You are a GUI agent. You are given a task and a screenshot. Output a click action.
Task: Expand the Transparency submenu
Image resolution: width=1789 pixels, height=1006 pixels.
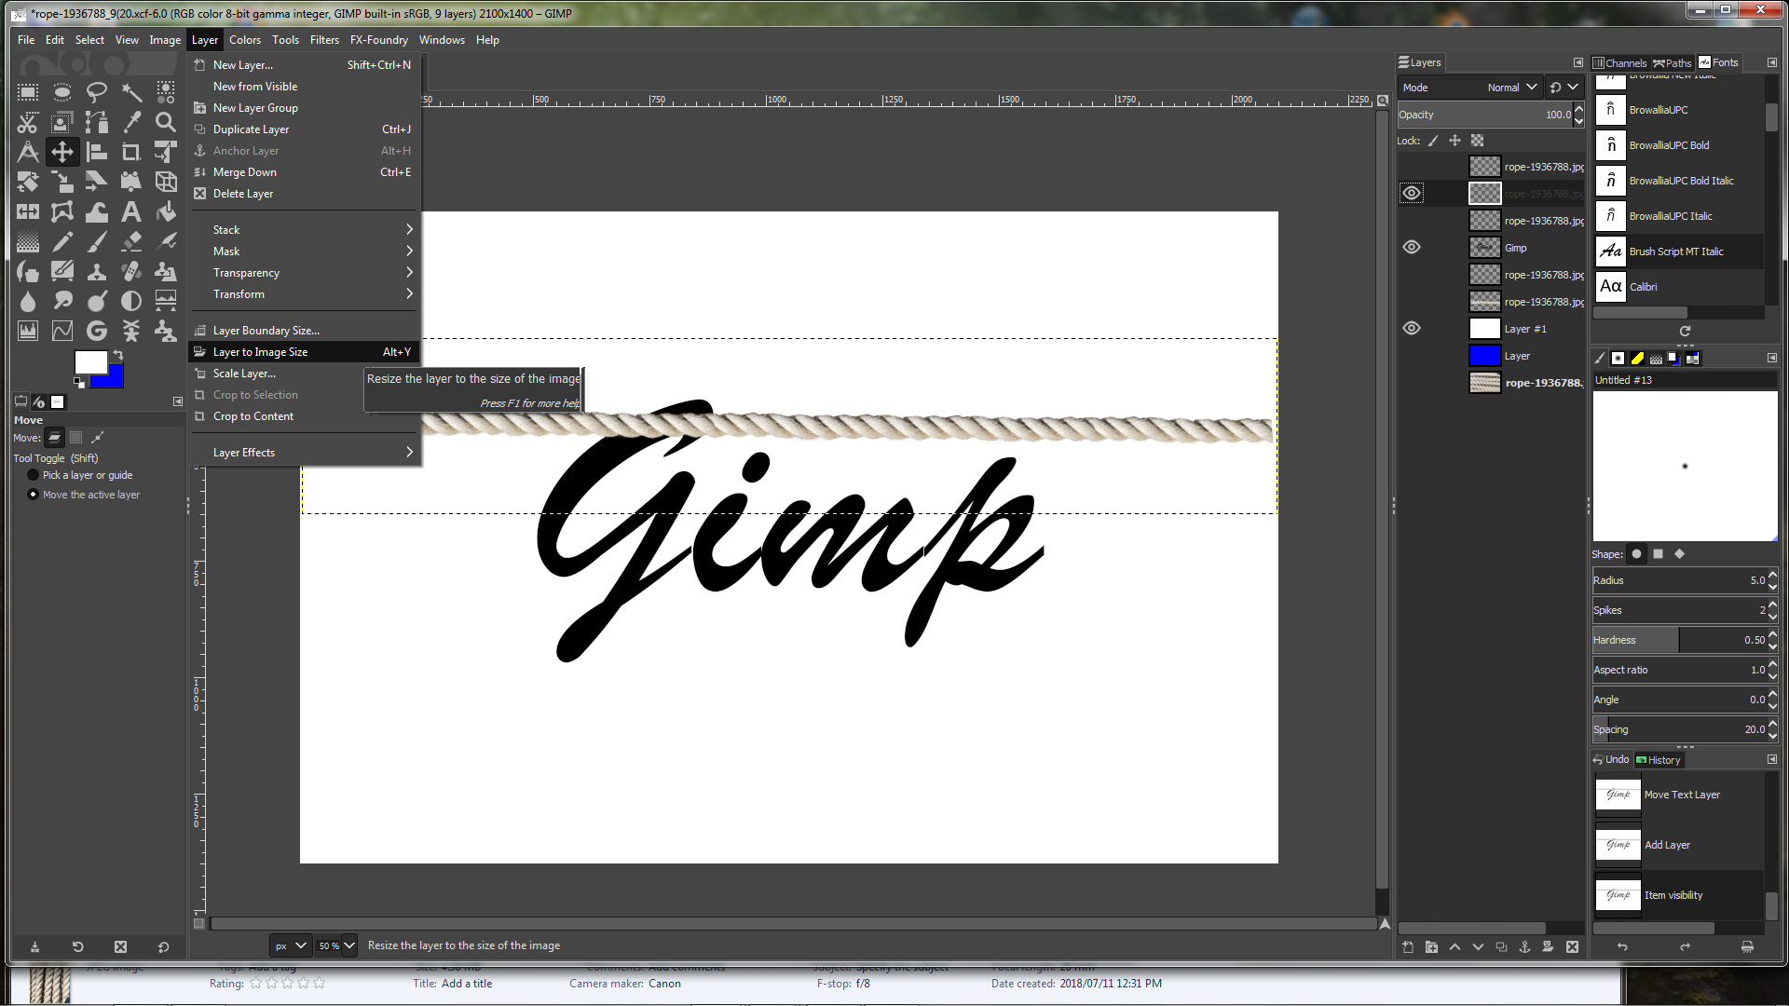coord(305,273)
